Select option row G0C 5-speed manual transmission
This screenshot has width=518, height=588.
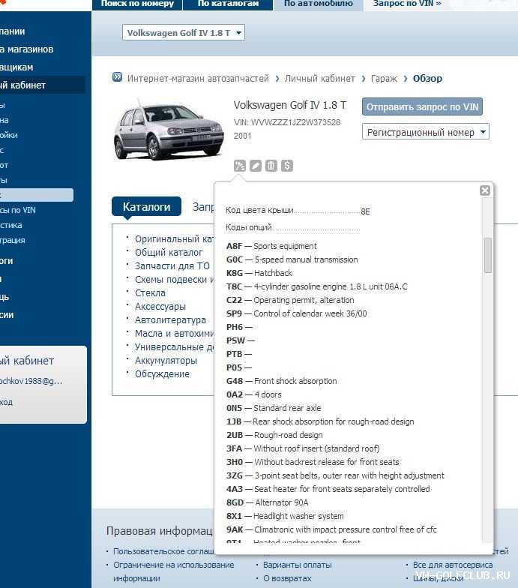[x=292, y=259]
